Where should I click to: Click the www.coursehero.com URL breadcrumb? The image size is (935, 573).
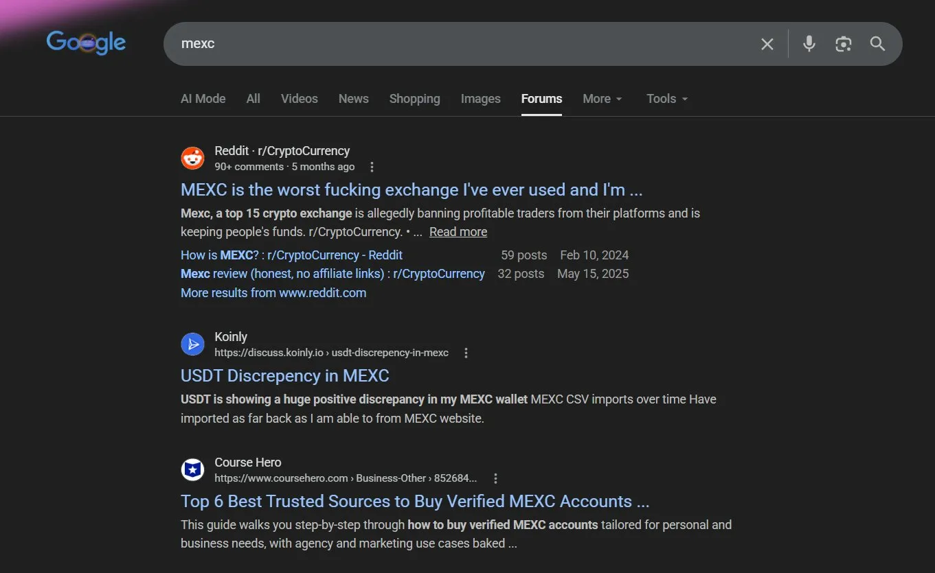click(346, 478)
